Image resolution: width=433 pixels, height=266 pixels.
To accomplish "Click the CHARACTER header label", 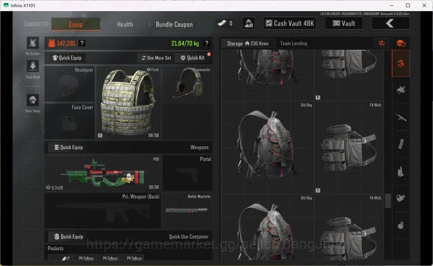I will pyautogui.click(x=36, y=24).
